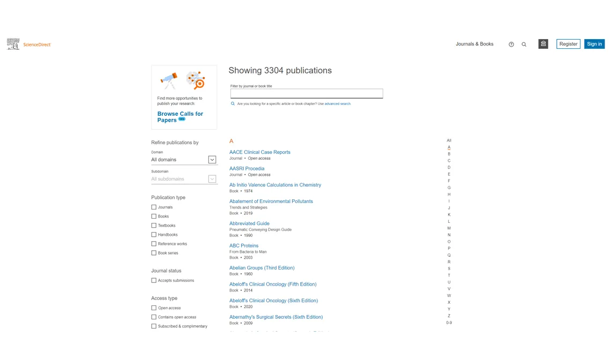Image resolution: width=611 pixels, height=359 pixels.
Task: Open AACE Clinical Case Reports
Action: pyautogui.click(x=259, y=152)
